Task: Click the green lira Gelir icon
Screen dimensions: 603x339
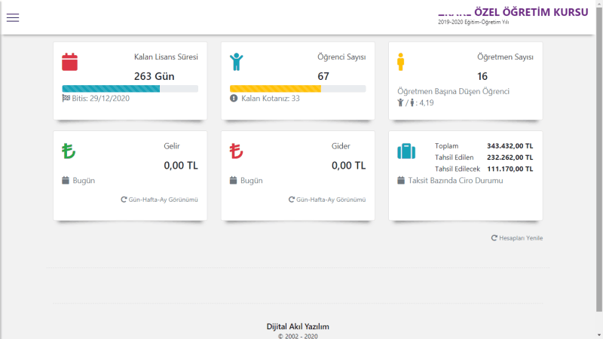Action: point(69,151)
